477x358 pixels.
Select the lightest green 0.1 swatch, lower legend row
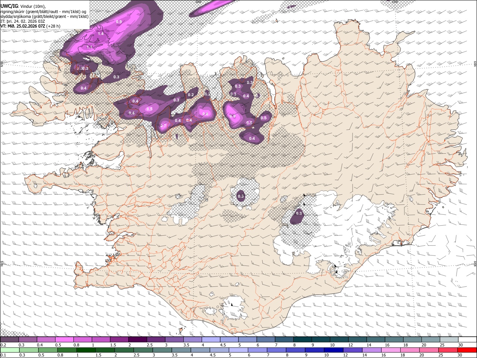(x=9, y=350)
